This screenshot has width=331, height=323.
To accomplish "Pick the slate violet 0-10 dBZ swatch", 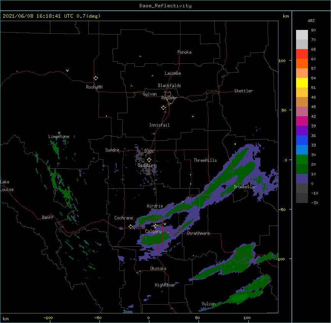I will coord(302,179).
